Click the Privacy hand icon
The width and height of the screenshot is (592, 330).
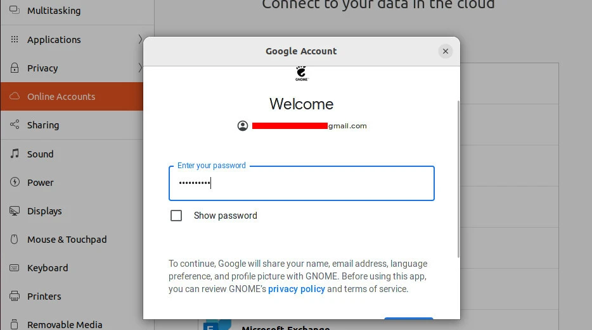tap(14, 68)
